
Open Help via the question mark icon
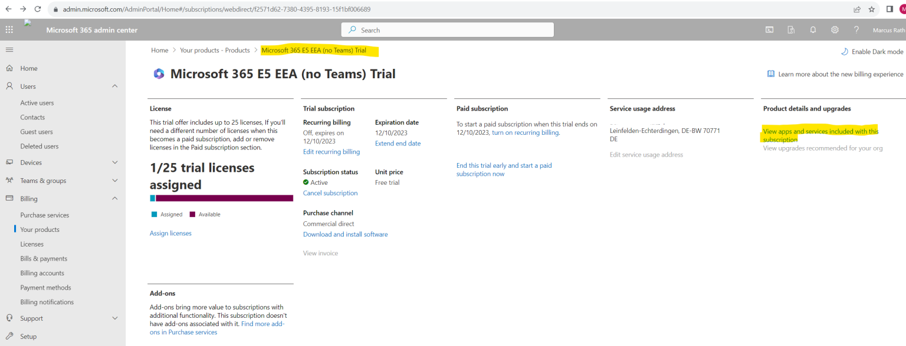856,29
